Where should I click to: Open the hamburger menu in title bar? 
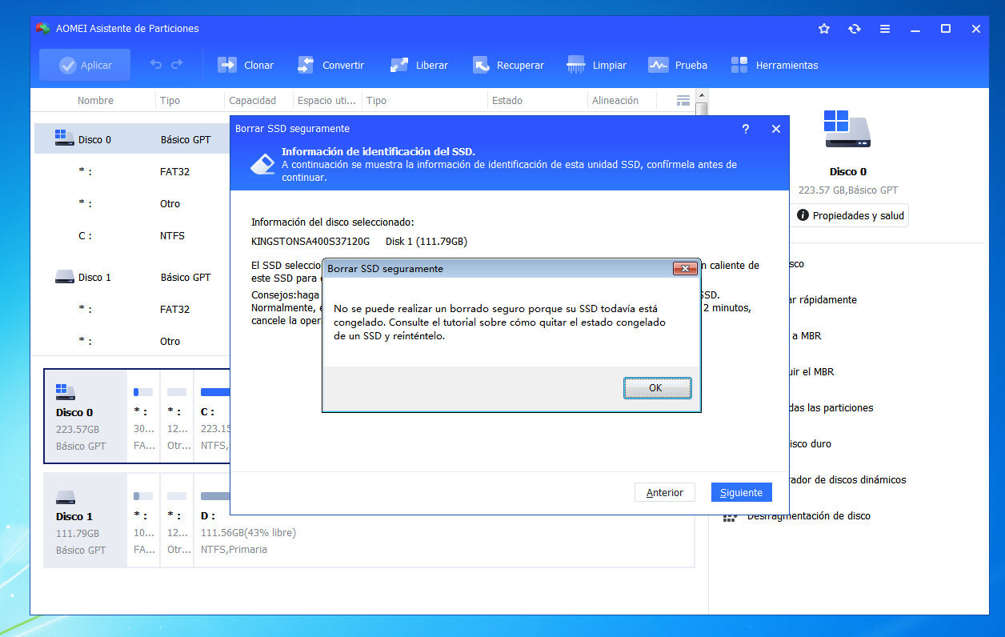coord(885,29)
